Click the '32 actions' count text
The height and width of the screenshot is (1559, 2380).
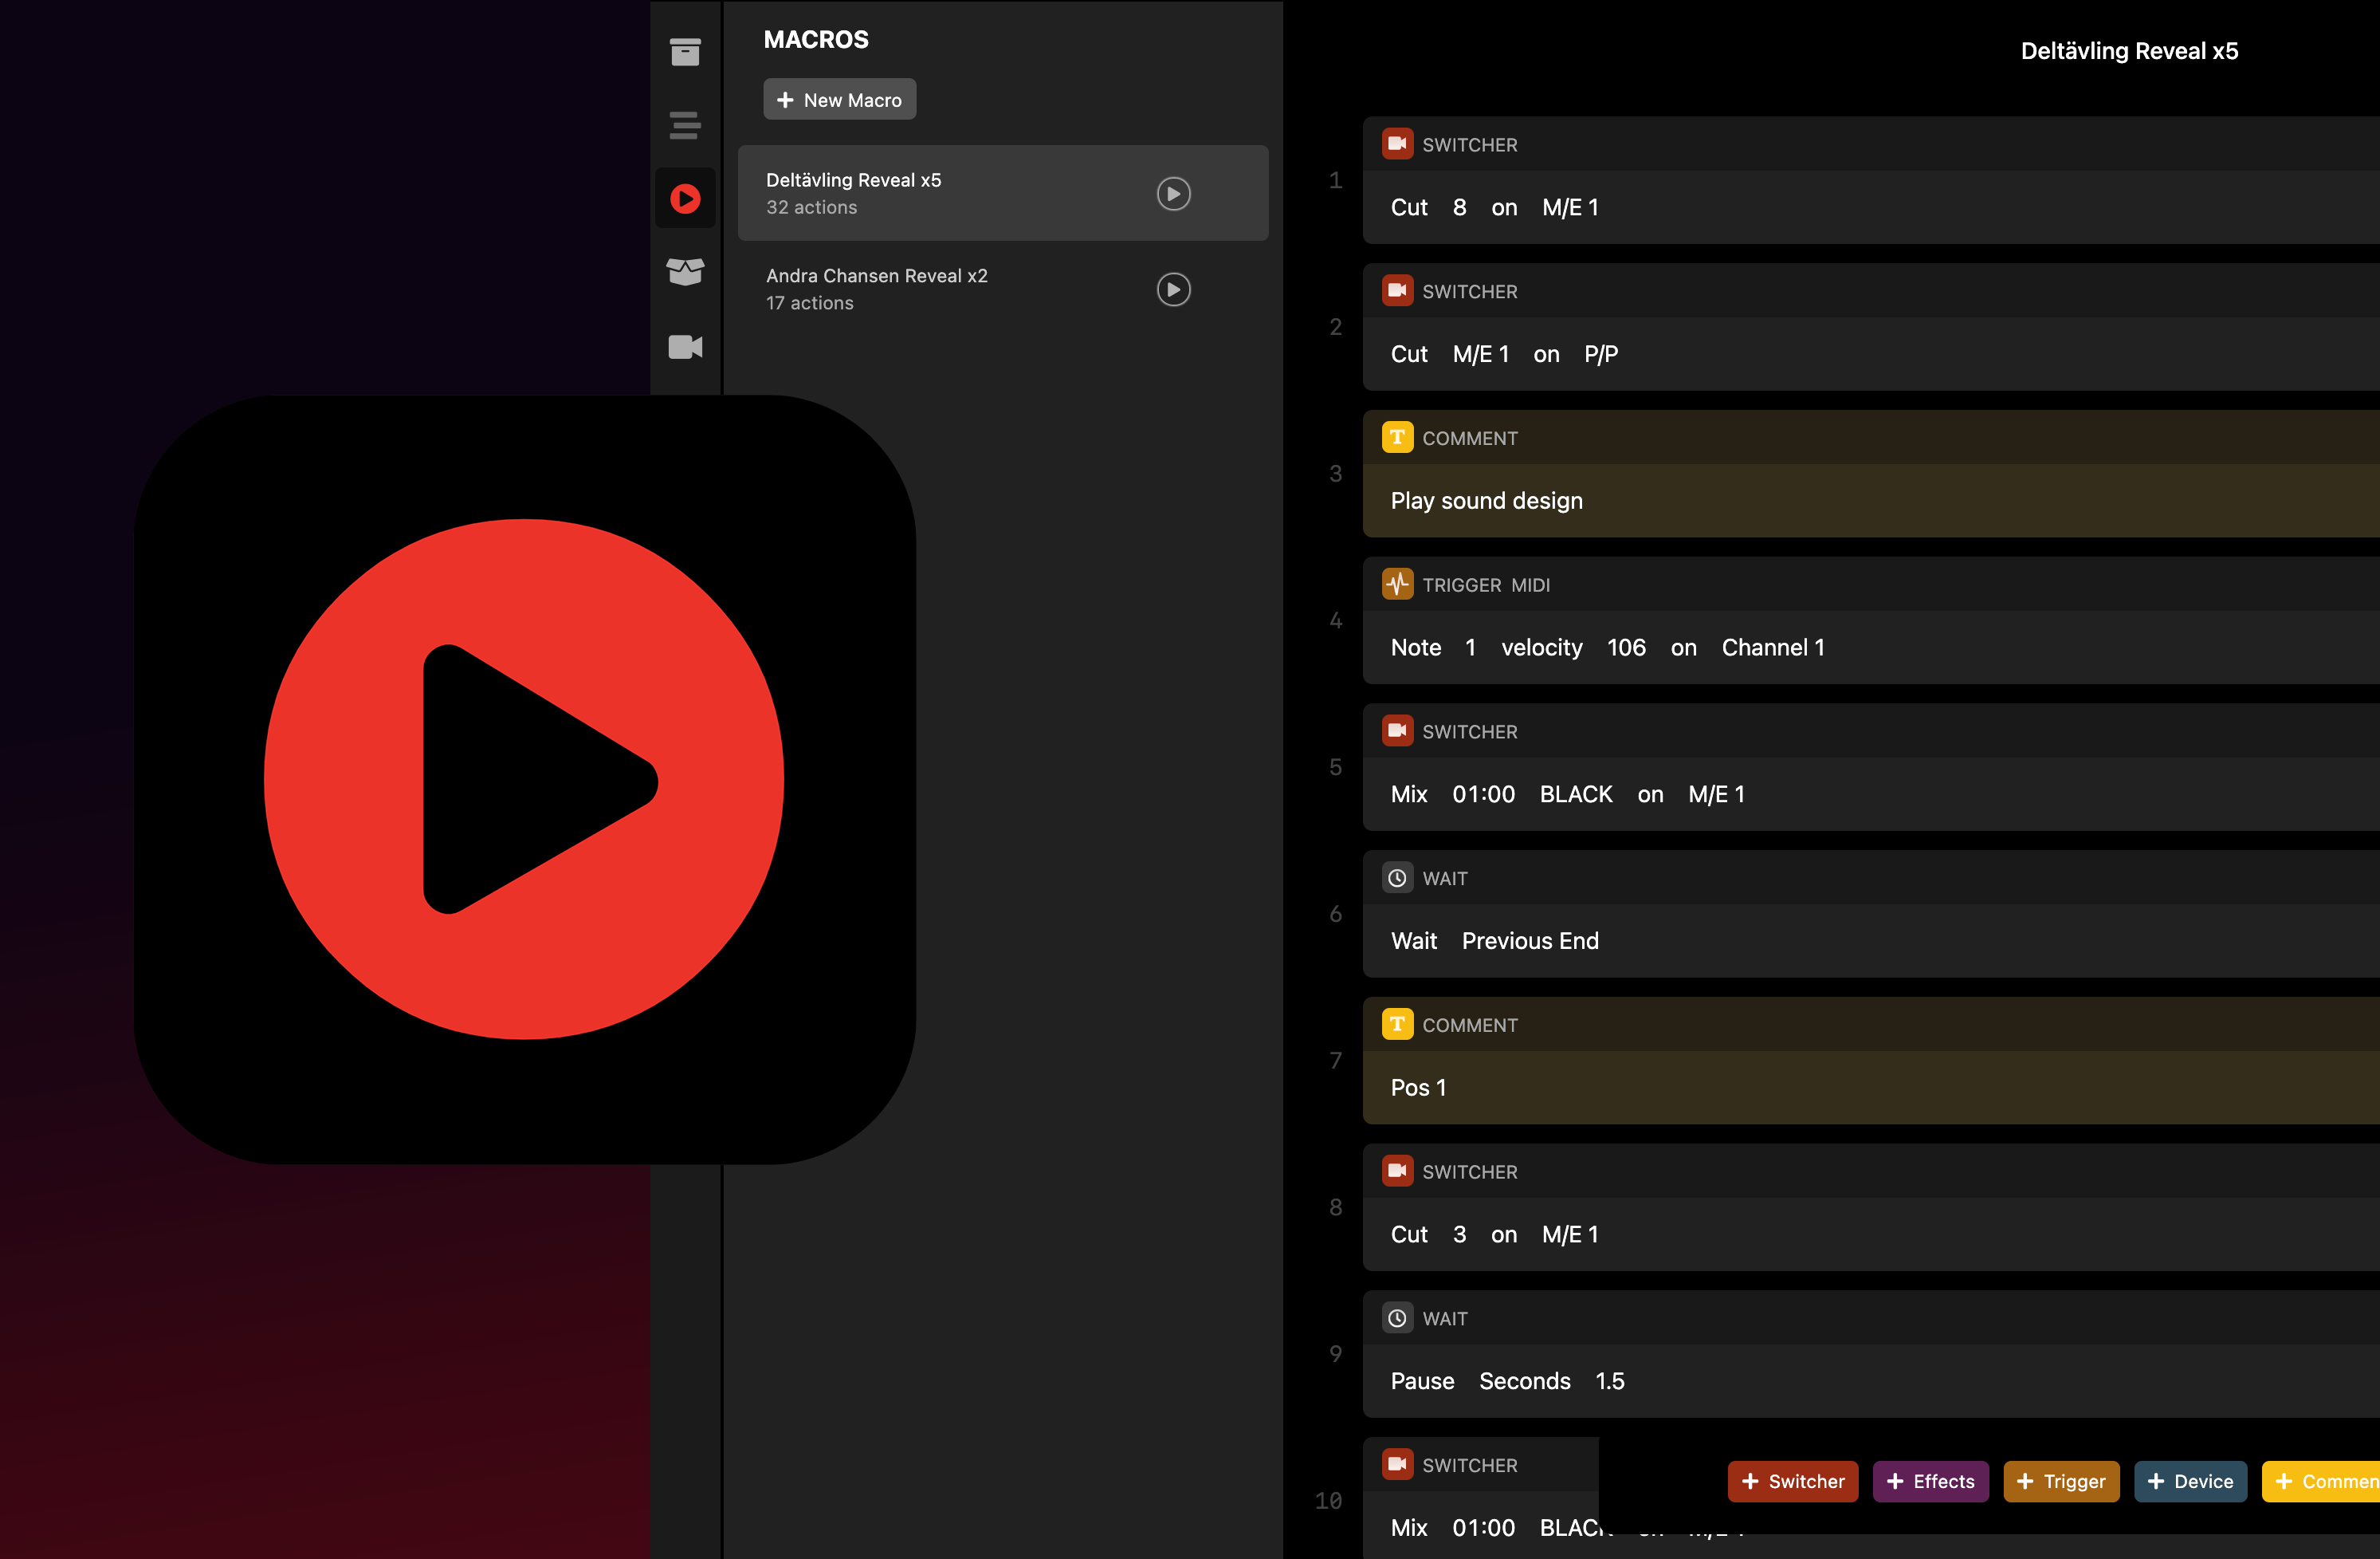pos(811,207)
